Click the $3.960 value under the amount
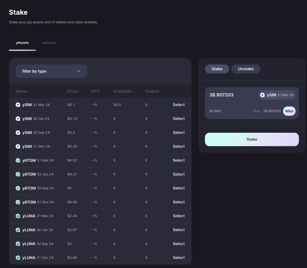This screenshot has height=268, width=307. (x=215, y=111)
